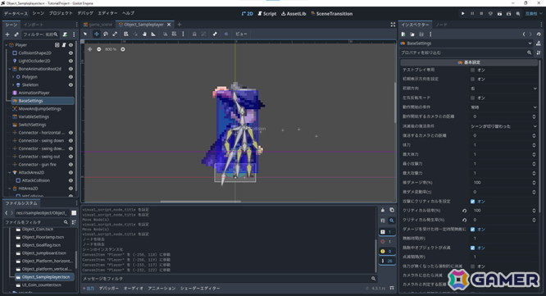Toggle visibility of Polygon node
Screen dimensions: 546x296
point(71,77)
